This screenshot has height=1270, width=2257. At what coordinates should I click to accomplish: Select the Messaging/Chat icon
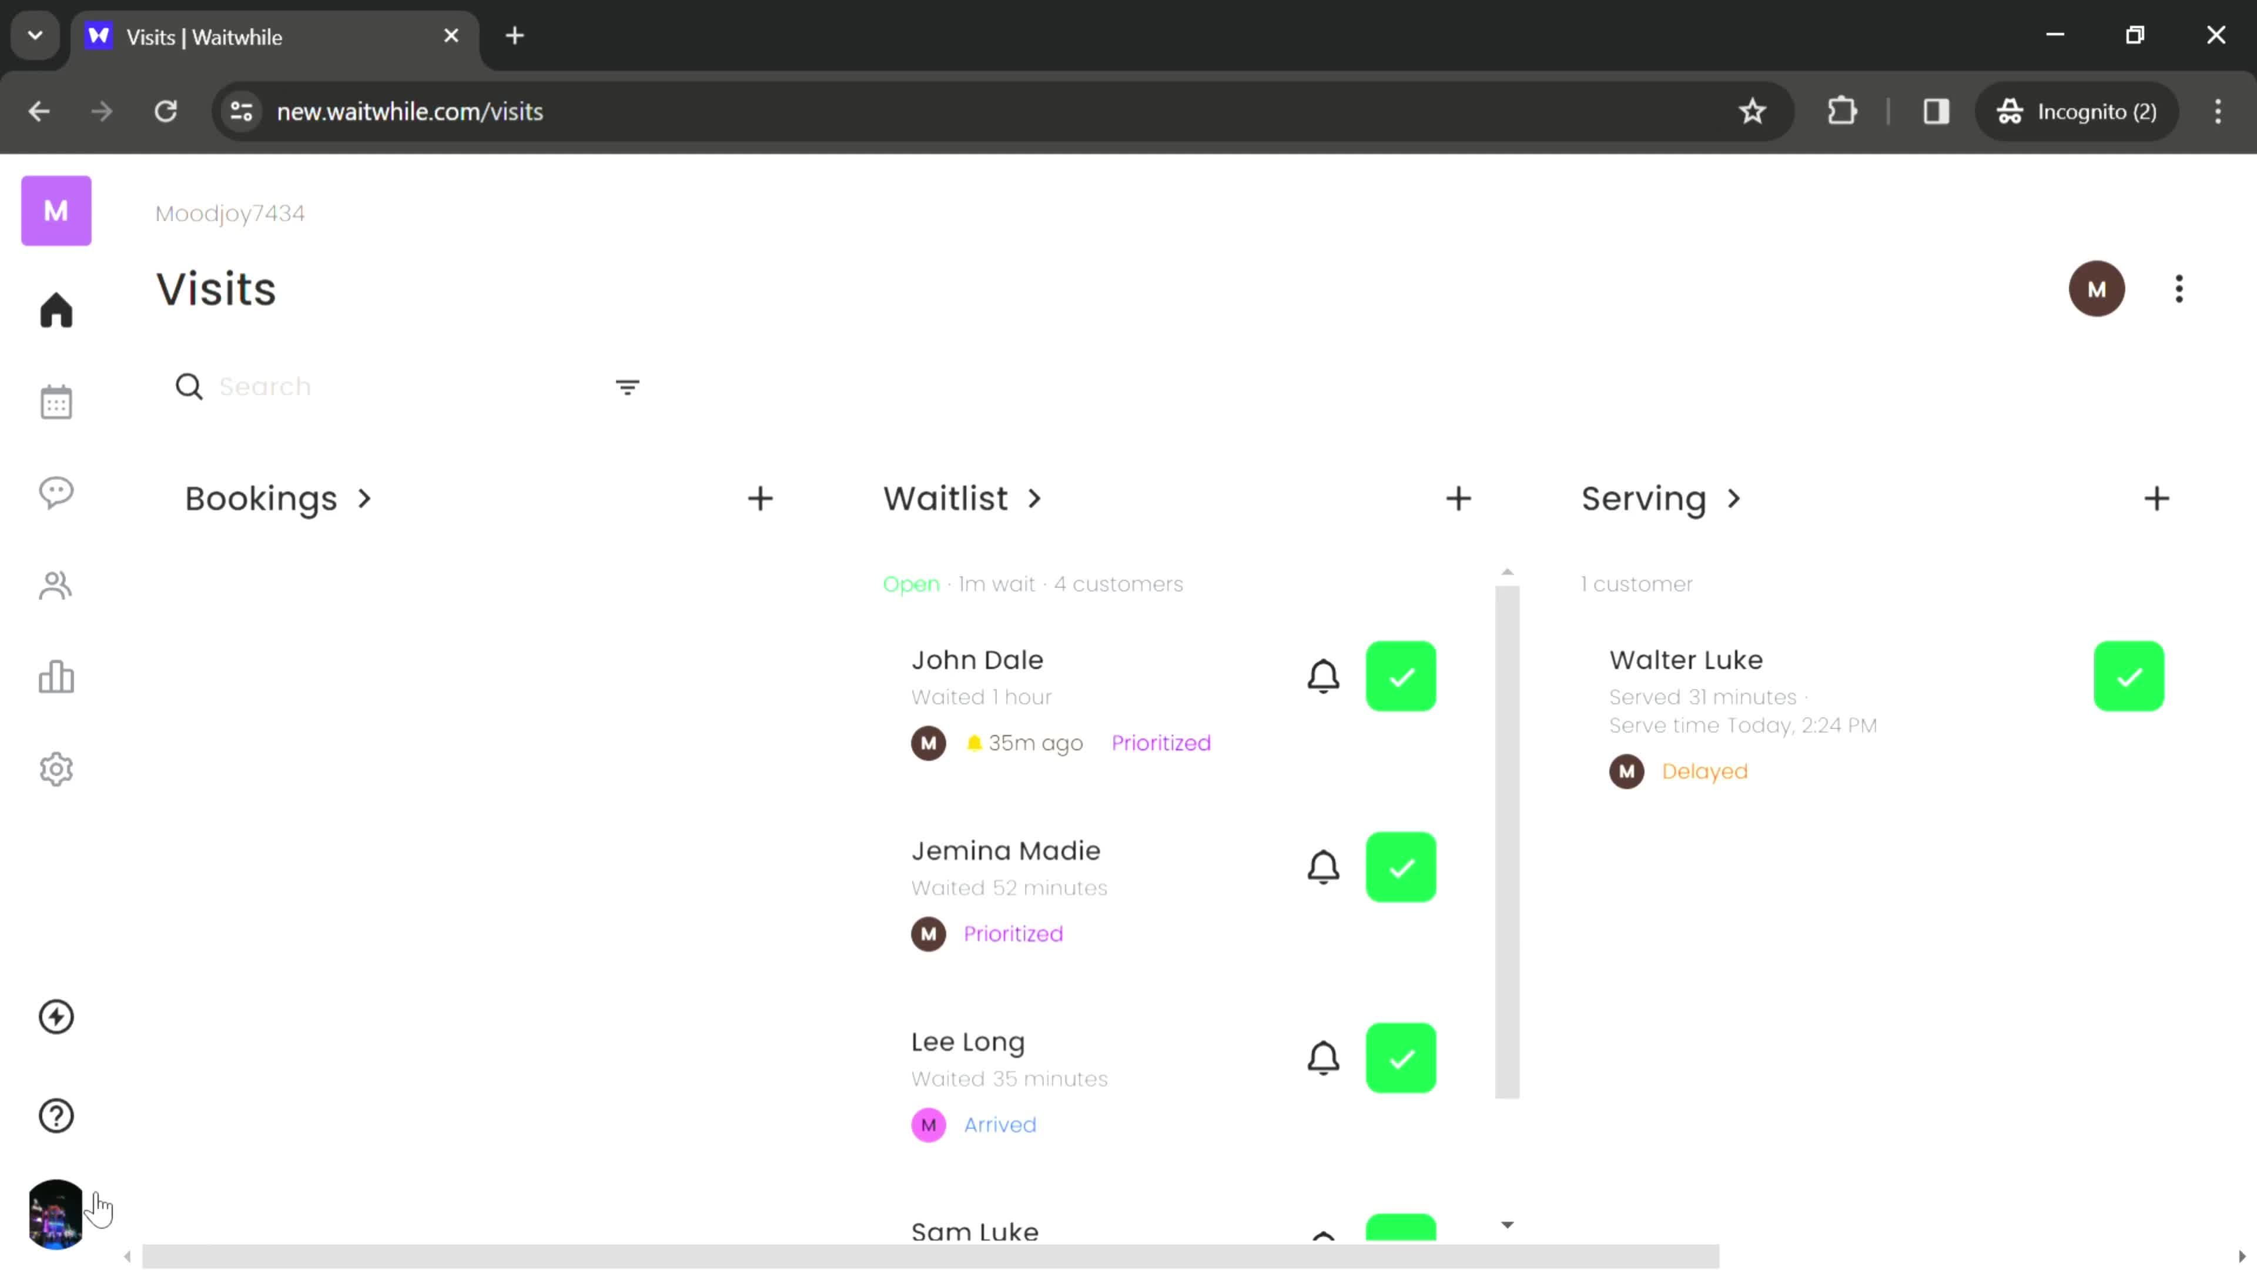click(56, 493)
